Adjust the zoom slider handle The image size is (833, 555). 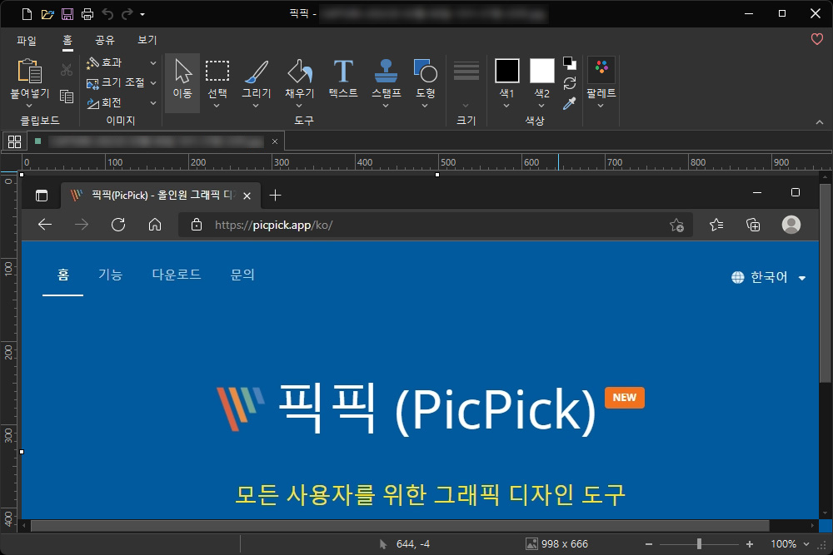699,544
